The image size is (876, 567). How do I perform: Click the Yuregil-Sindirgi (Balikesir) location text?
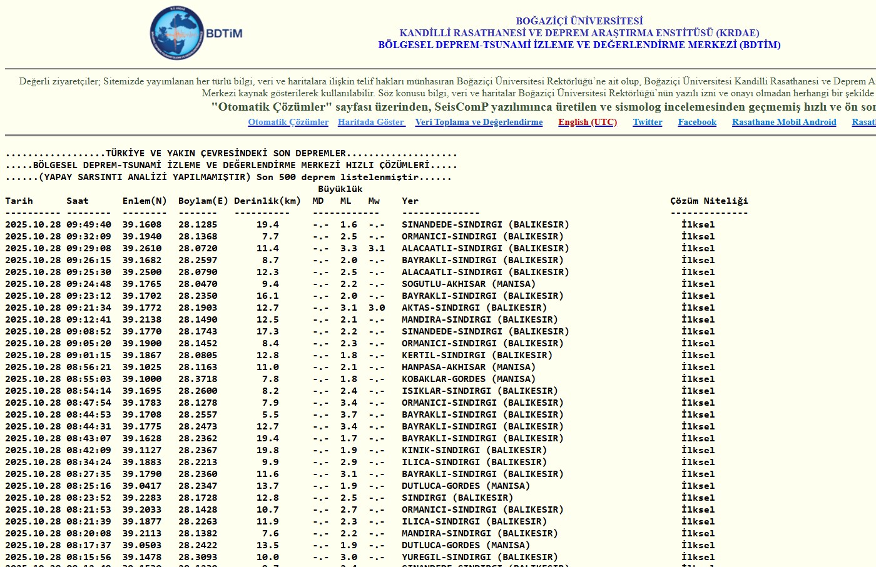479,557
